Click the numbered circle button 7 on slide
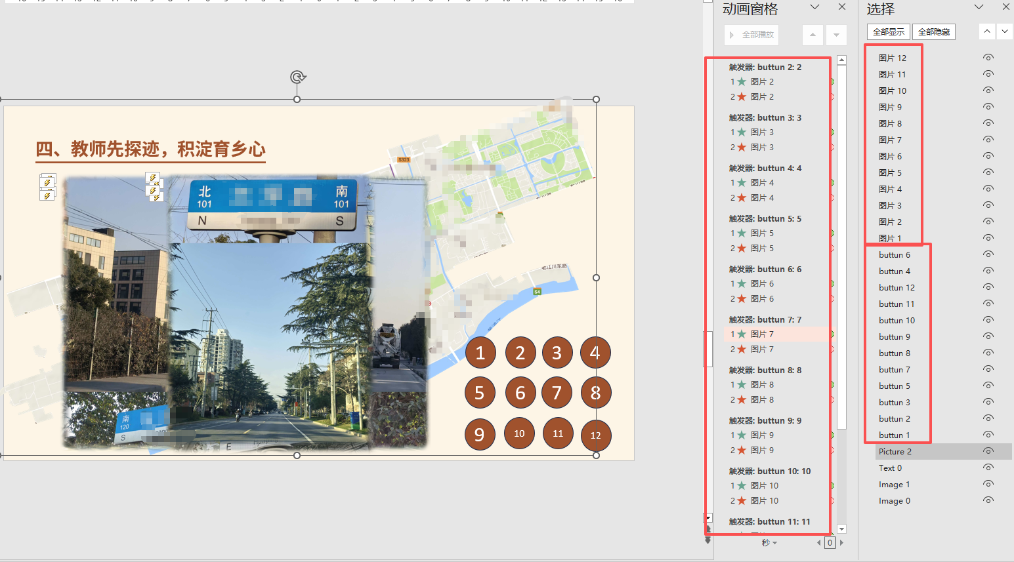This screenshot has width=1014, height=562. click(557, 393)
